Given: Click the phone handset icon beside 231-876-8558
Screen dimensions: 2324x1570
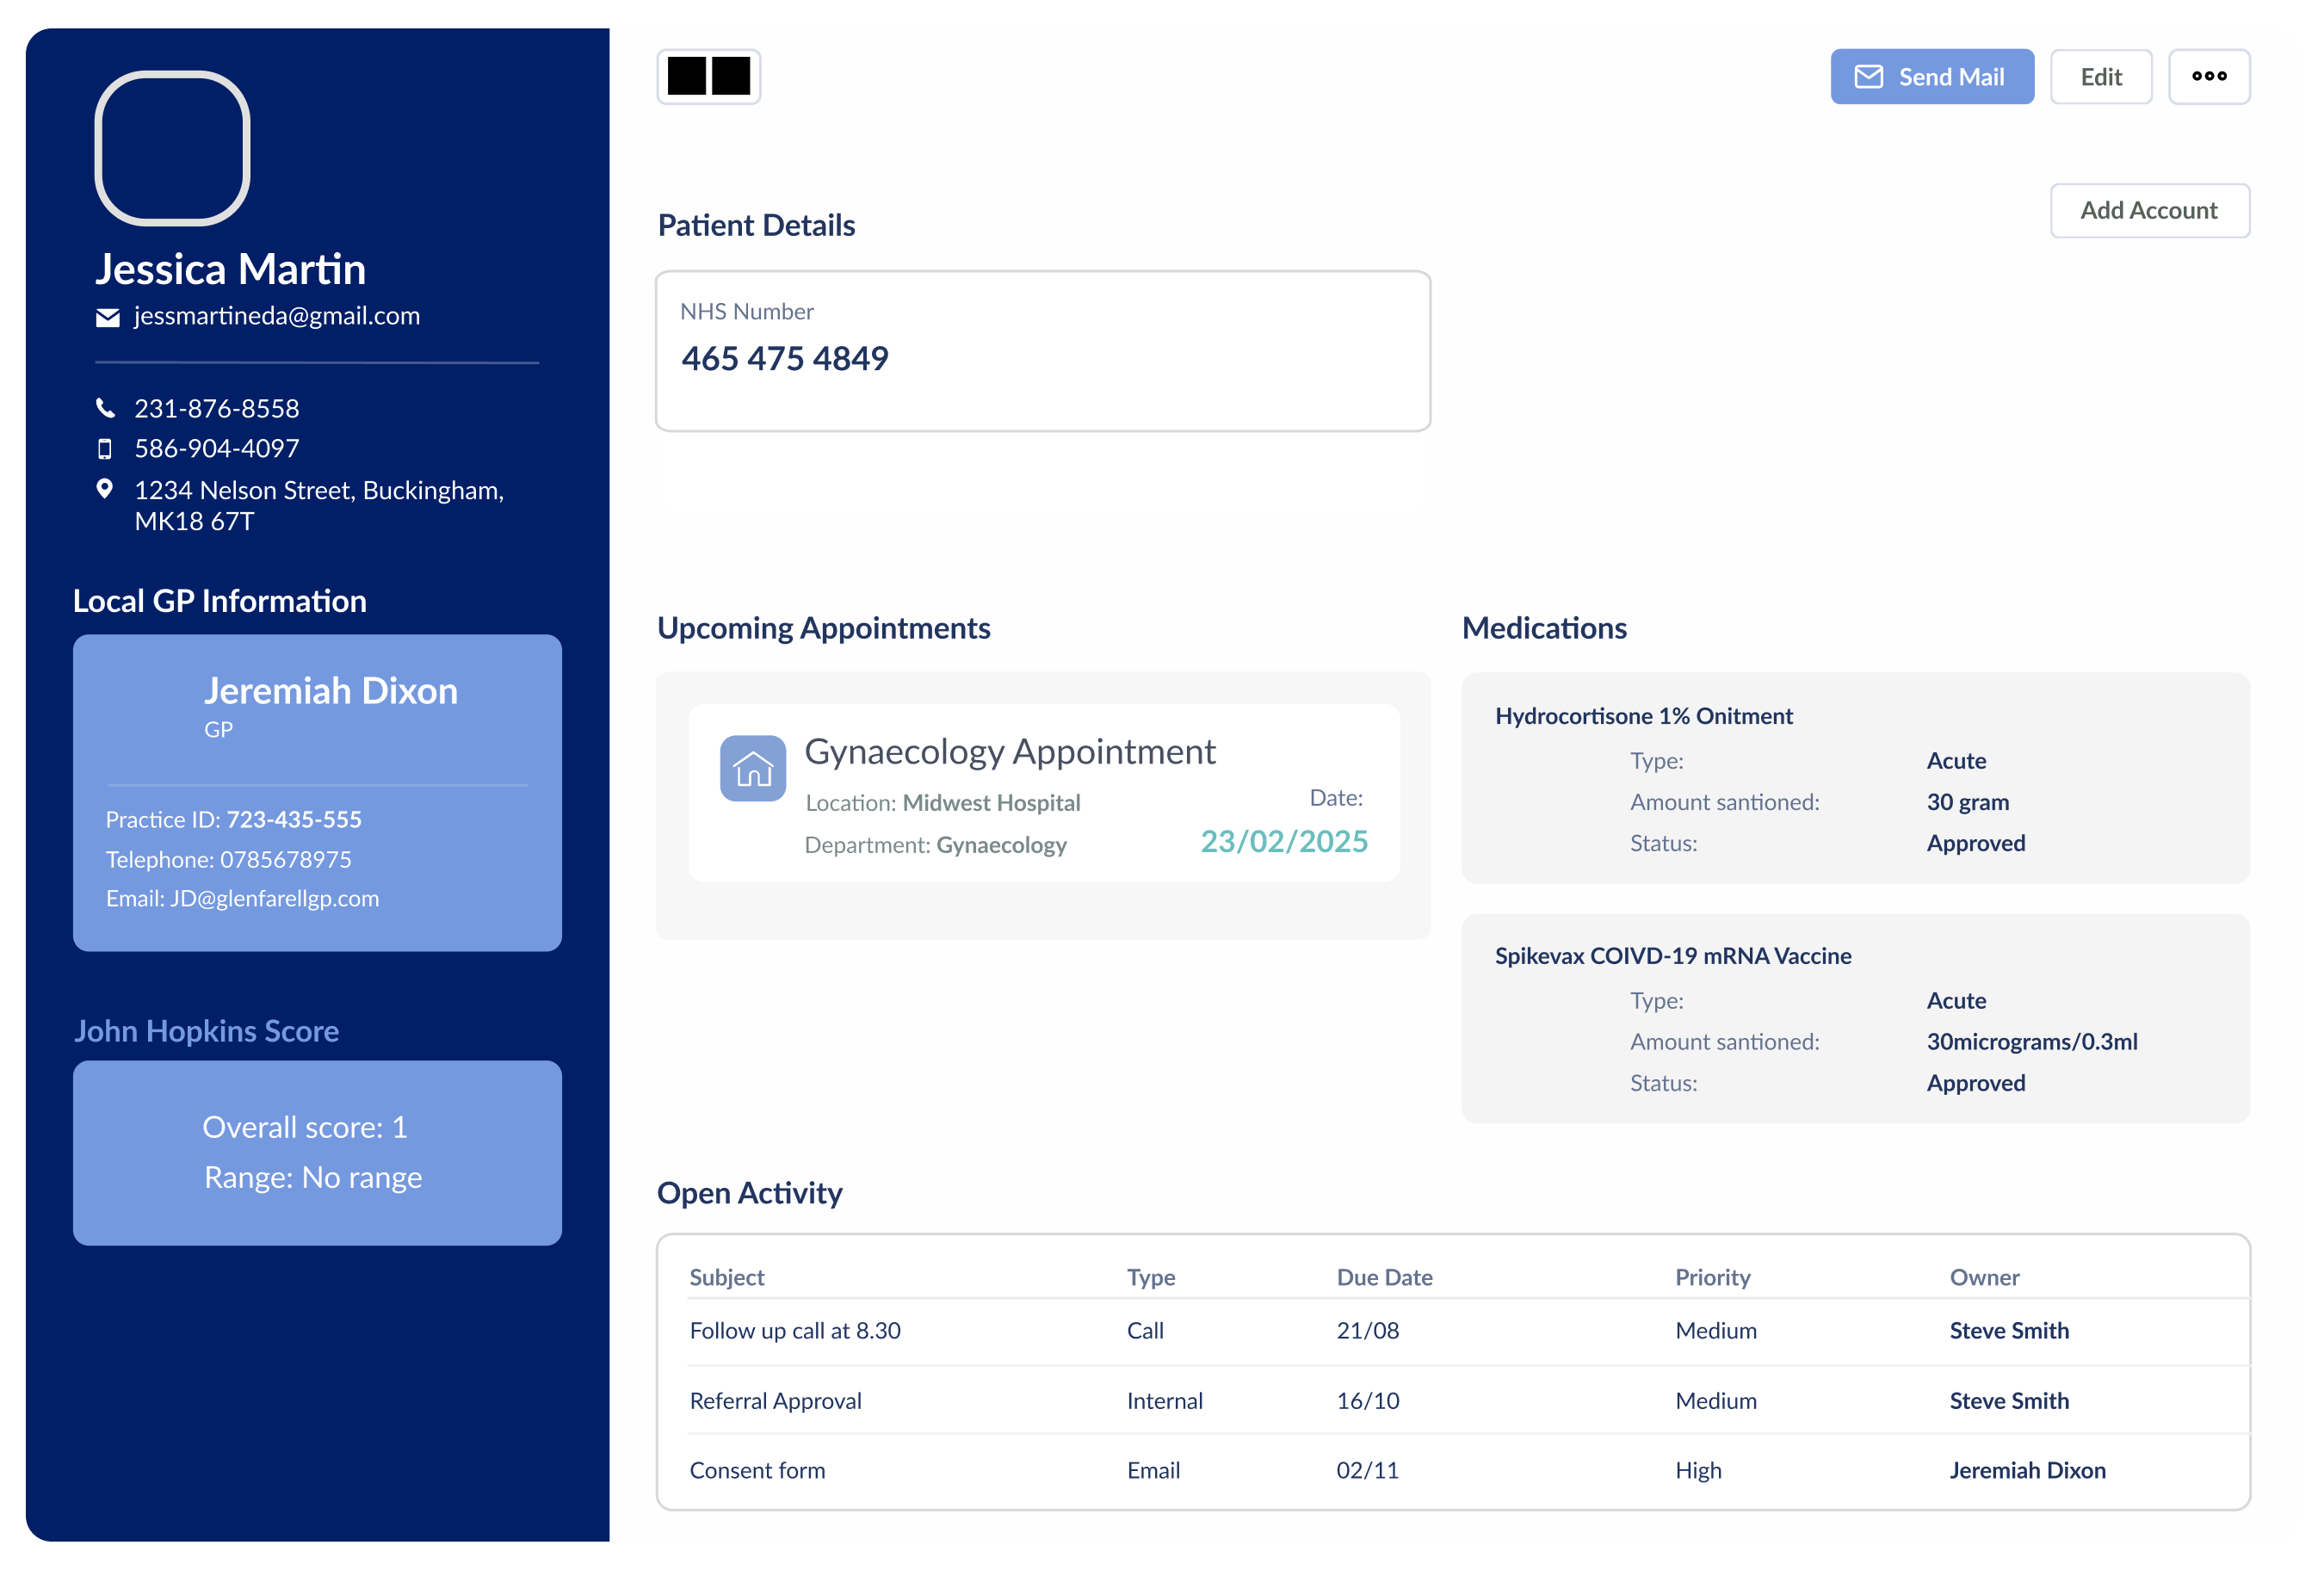Looking at the screenshot, I should point(105,408).
